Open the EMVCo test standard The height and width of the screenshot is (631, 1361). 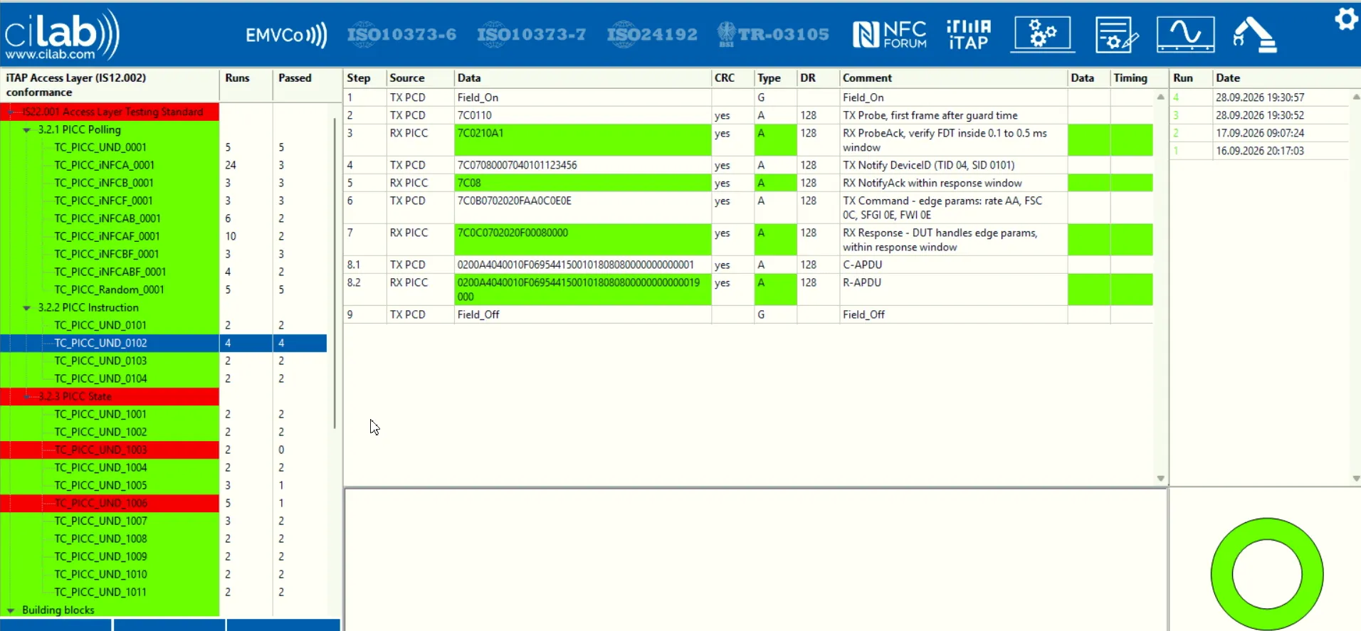(x=286, y=35)
